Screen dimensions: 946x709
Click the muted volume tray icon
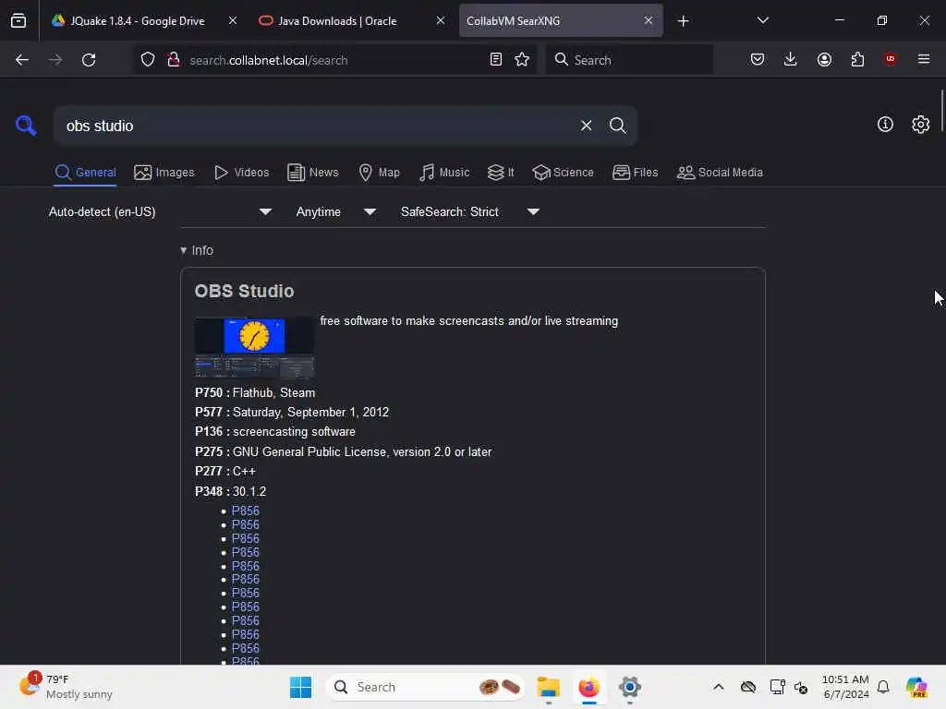[801, 687]
